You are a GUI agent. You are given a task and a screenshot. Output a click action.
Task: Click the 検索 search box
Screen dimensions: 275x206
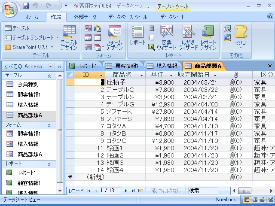point(202,191)
